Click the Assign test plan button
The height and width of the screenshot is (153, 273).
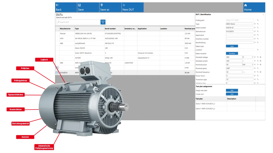(232, 90)
